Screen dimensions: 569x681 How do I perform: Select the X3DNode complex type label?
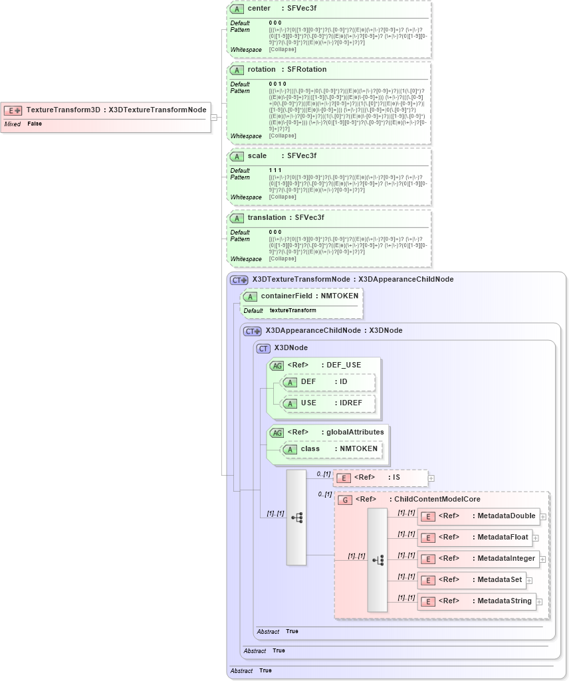click(290, 348)
